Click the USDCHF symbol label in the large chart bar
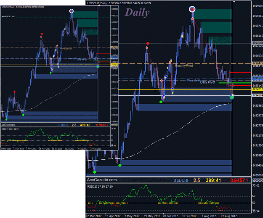 click(181, 180)
